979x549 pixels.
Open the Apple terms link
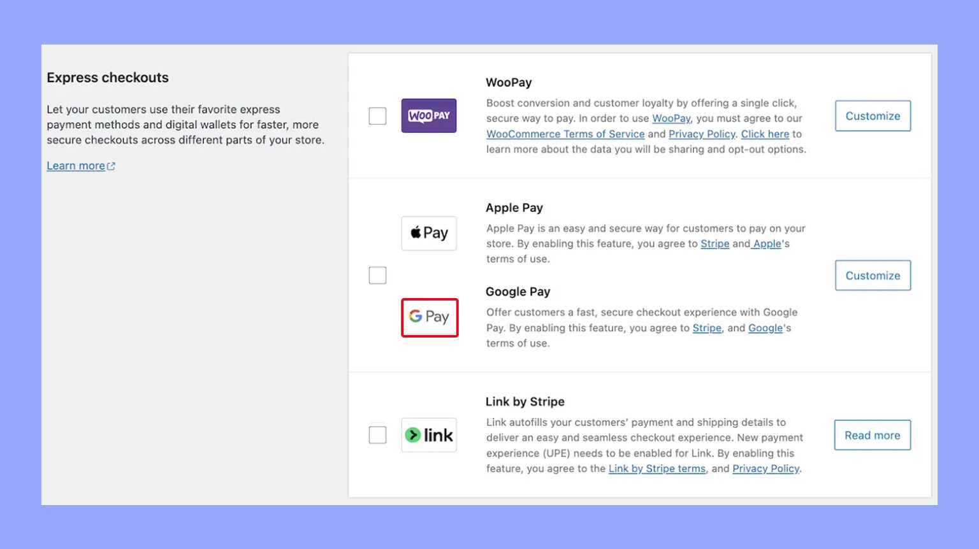tap(766, 243)
